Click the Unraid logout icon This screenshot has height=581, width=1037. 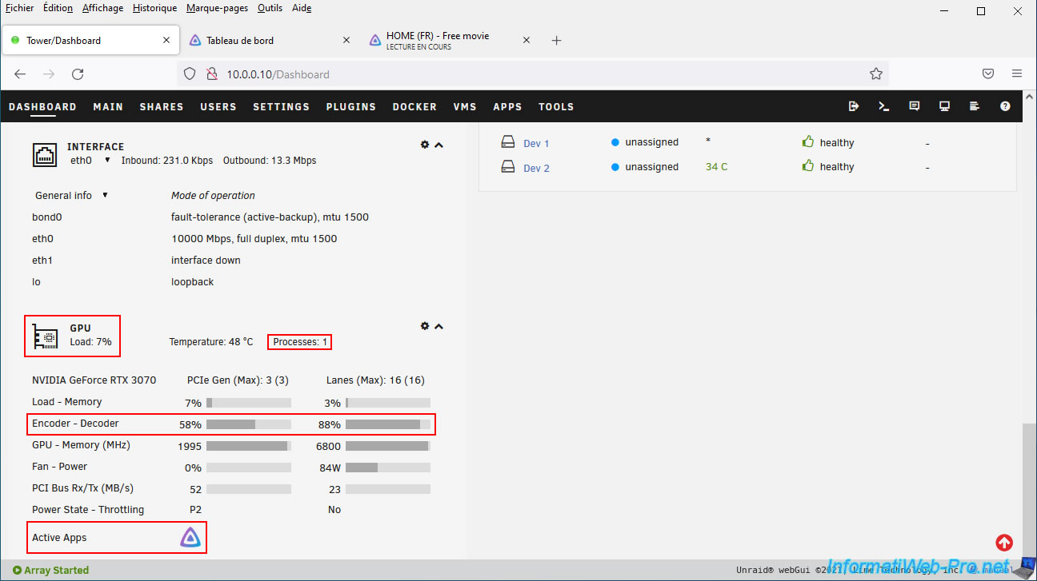854,106
